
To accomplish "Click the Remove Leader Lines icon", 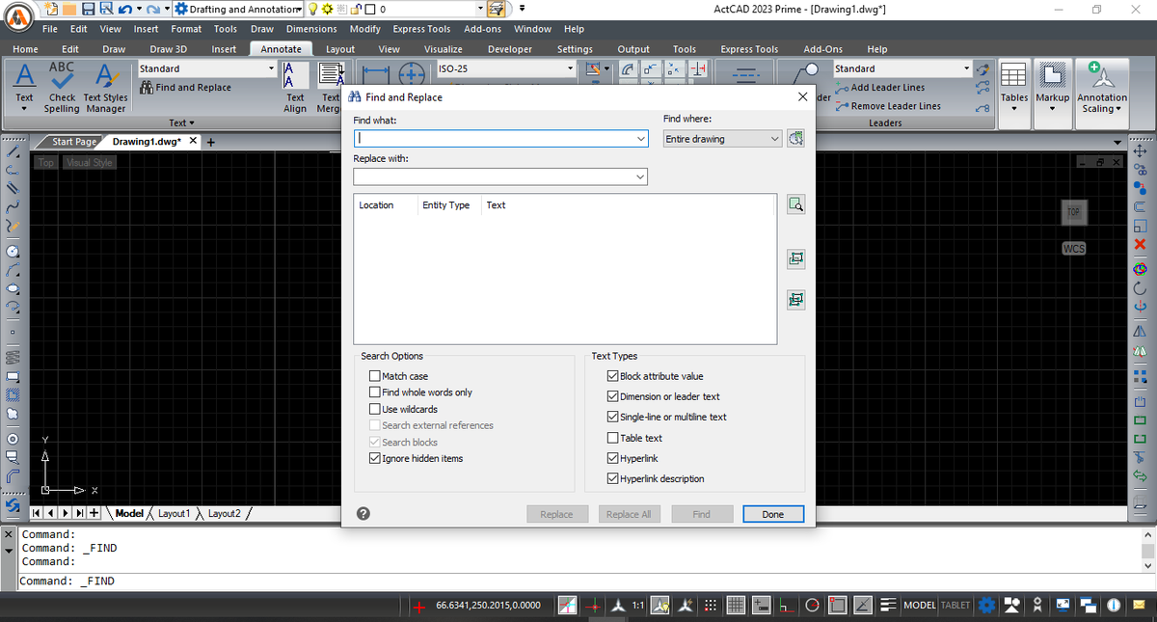I will [x=842, y=106].
